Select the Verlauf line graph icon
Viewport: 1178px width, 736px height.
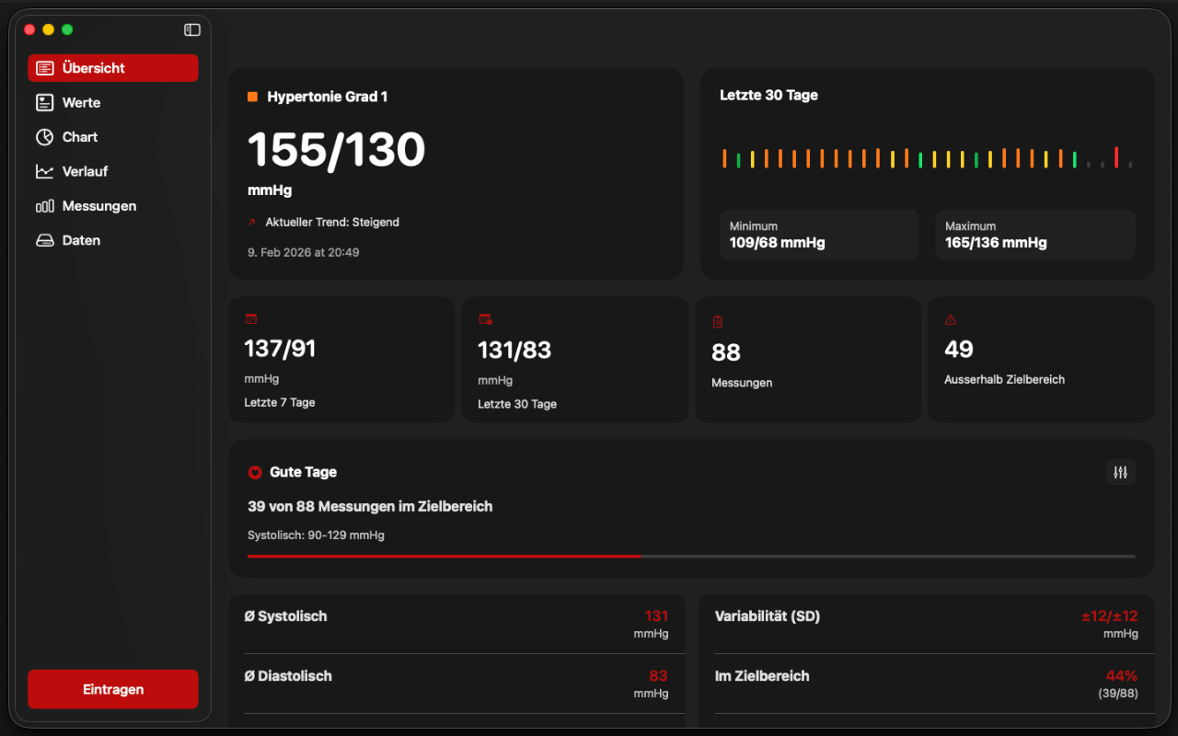pos(44,172)
